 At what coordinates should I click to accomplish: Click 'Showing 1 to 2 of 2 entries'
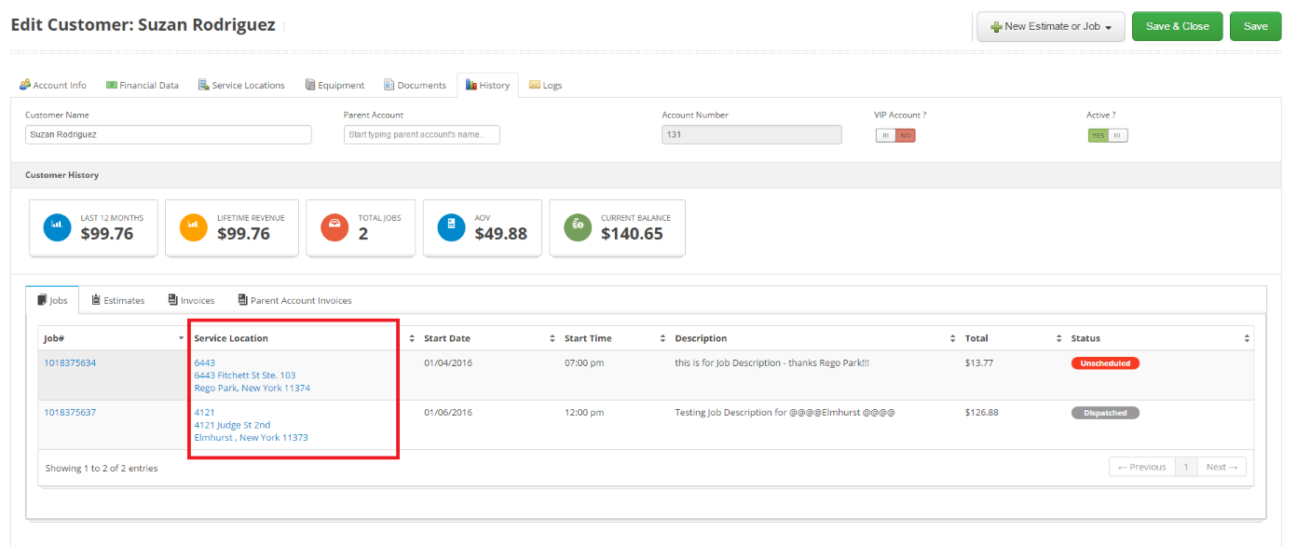(102, 468)
